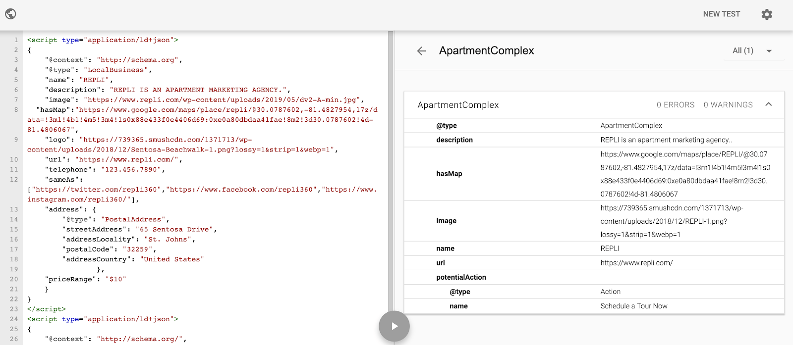
Task: Collapse the ApartmentComplex card chevron
Action: tap(769, 104)
